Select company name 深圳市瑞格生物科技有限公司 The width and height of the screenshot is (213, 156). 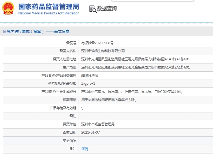(103, 51)
